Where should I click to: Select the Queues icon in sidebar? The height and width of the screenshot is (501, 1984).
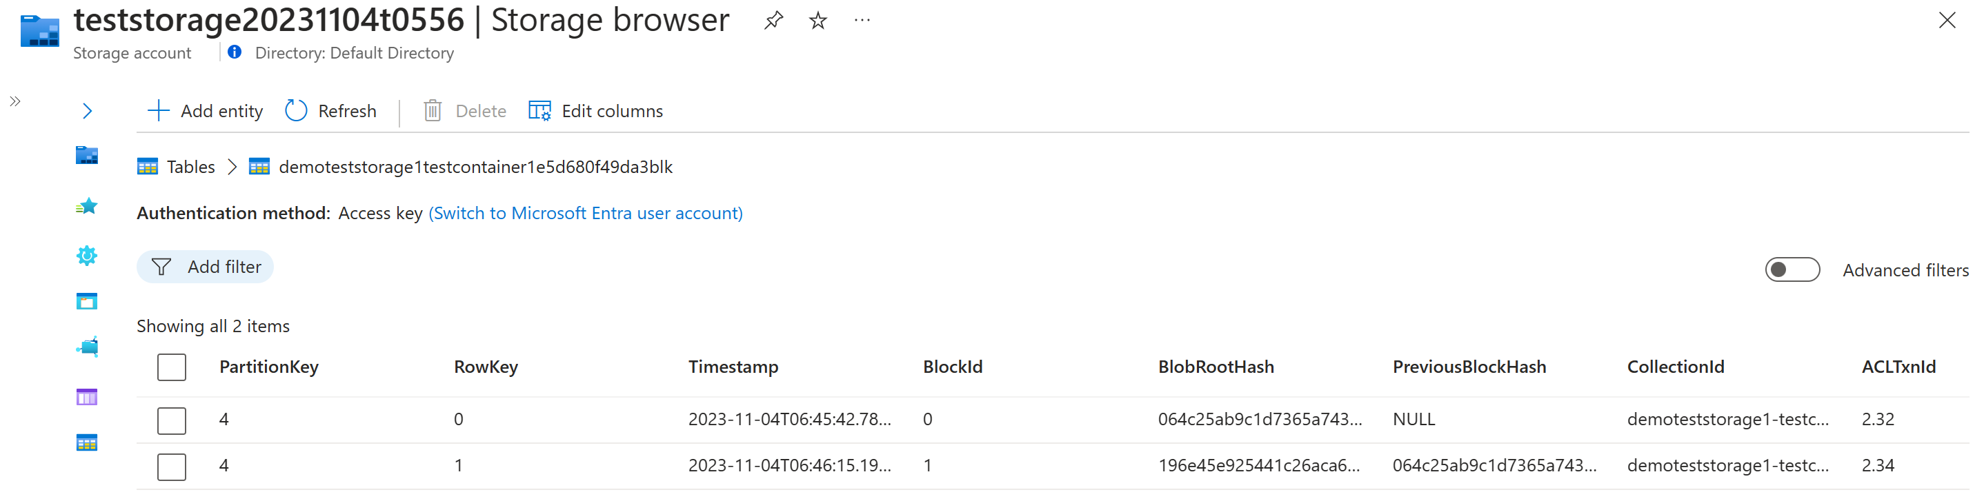(x=87, y=397)
